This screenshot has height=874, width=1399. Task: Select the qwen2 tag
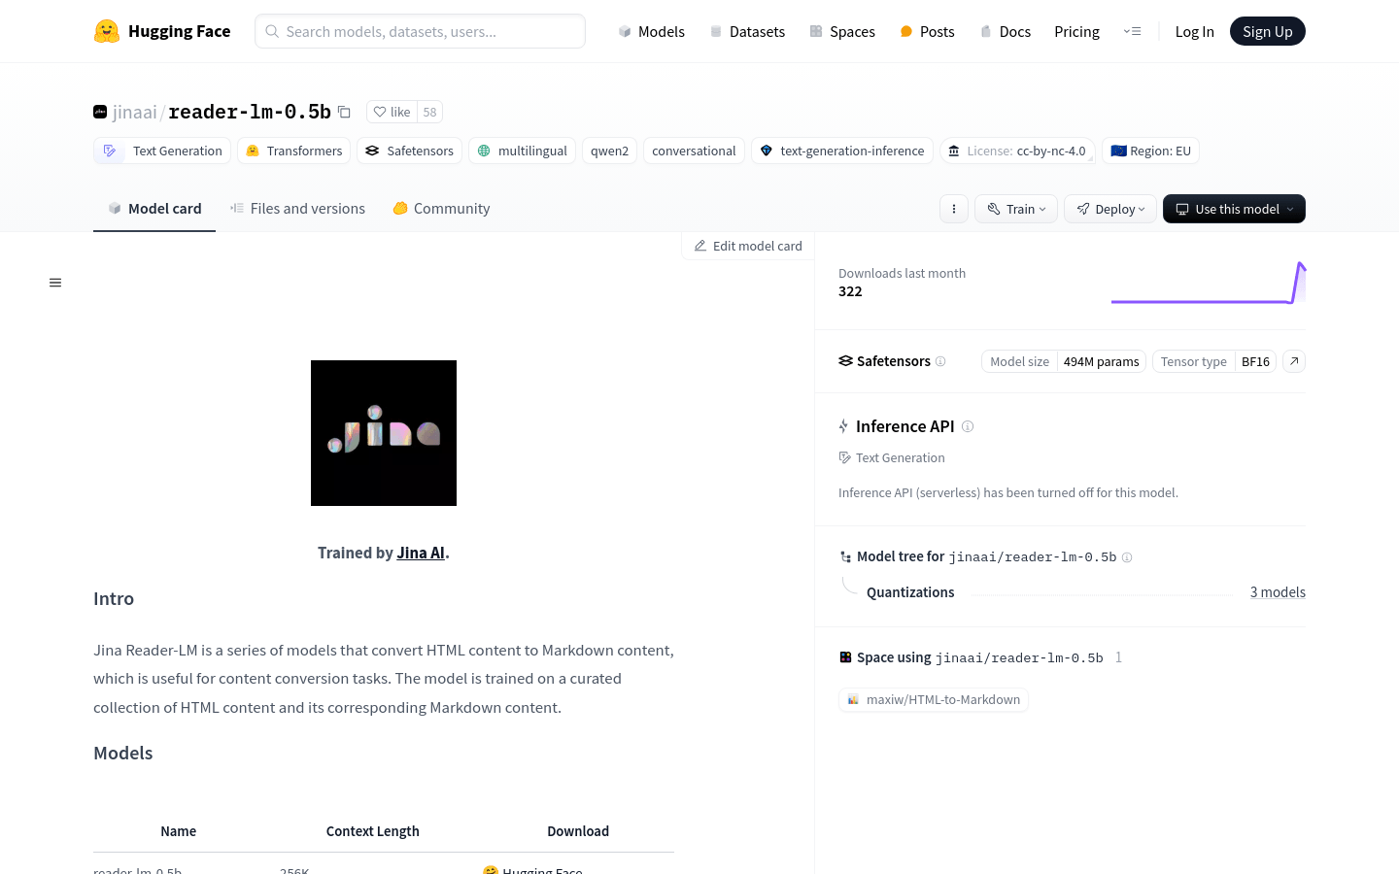[x=609, y=151]
